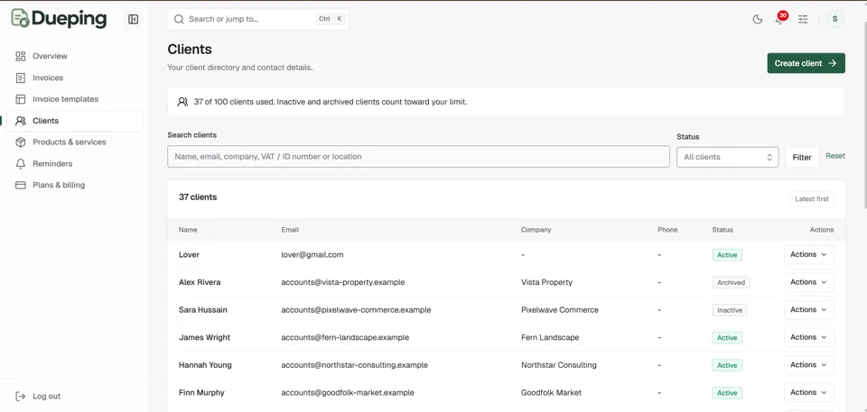This screenshot has height=412, width=867.
Task: Open Plans & billing section
Action: (74, 185)
